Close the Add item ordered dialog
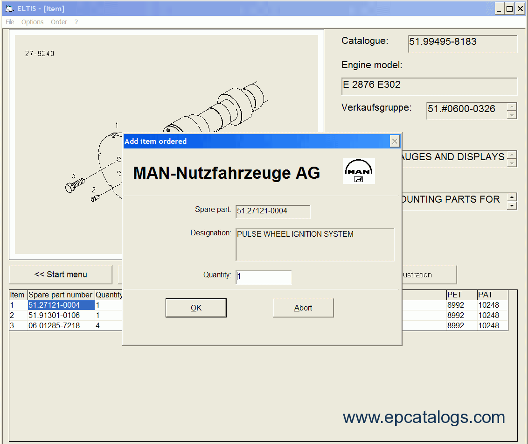This screenshot has height=444, width=528. 394,141
